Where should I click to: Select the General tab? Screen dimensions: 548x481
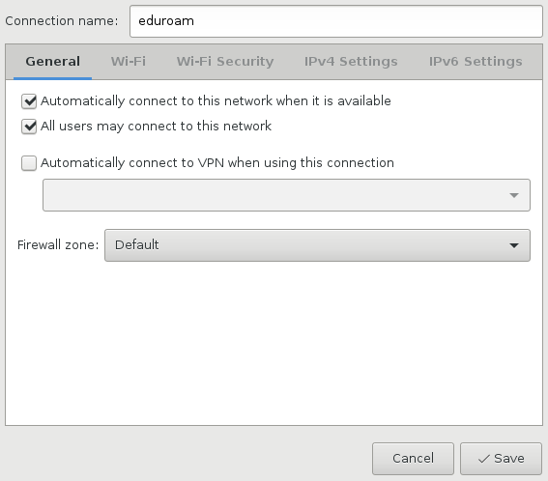(x=53, y=62)
